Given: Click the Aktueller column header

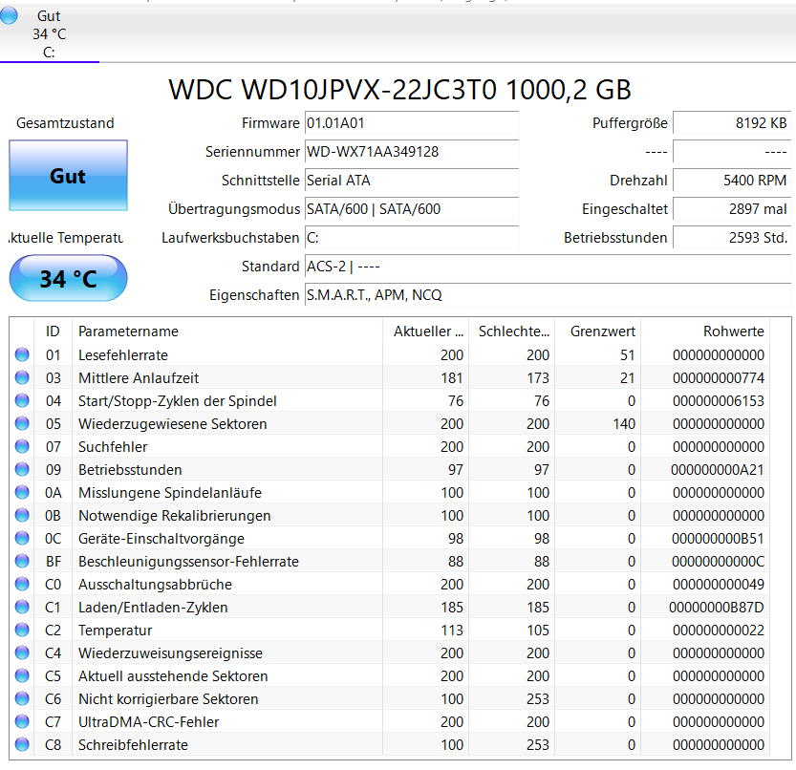Looking at the screenshot, I should pyautogui.click(x=425, y=332).
